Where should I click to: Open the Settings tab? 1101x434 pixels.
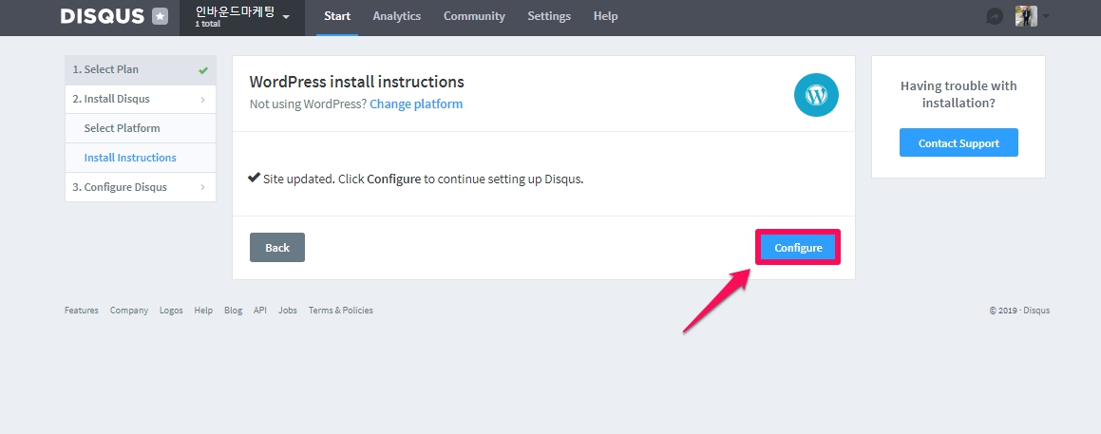[549, 16]
